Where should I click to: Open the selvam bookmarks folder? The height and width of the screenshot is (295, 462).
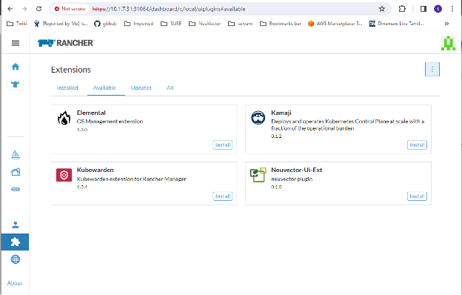(241, 24)
